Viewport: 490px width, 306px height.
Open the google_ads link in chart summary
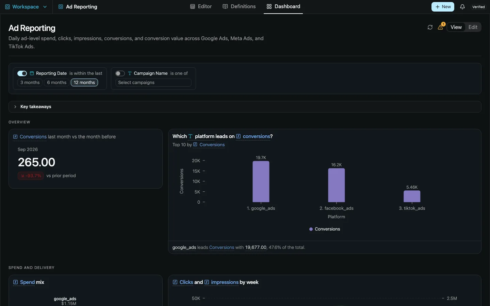coord(184,248)
